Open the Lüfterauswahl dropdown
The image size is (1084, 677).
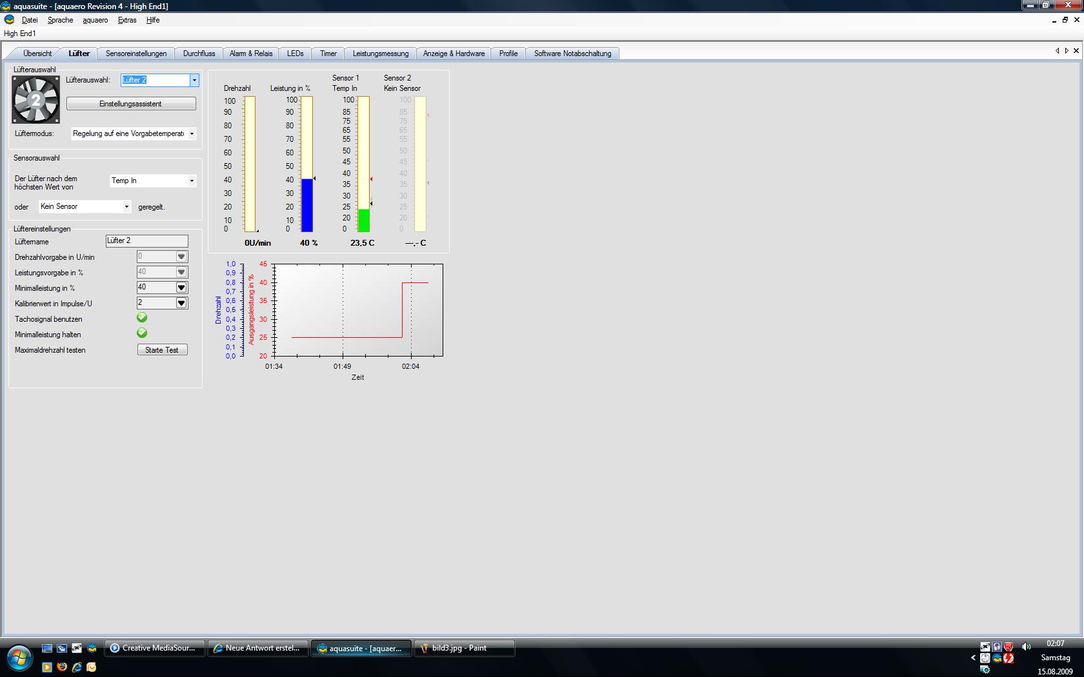pyautogui.click(x=194, y=80)
